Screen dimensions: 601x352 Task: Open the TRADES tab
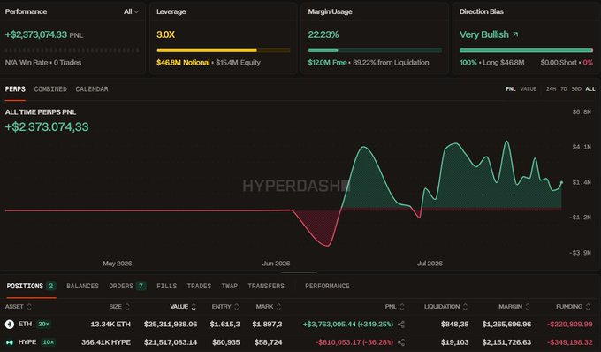pyautogui.click(x=199, y=286)
